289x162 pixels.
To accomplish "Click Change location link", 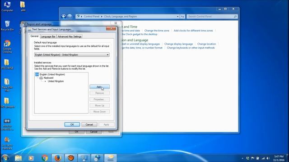I will click(206, 44).
